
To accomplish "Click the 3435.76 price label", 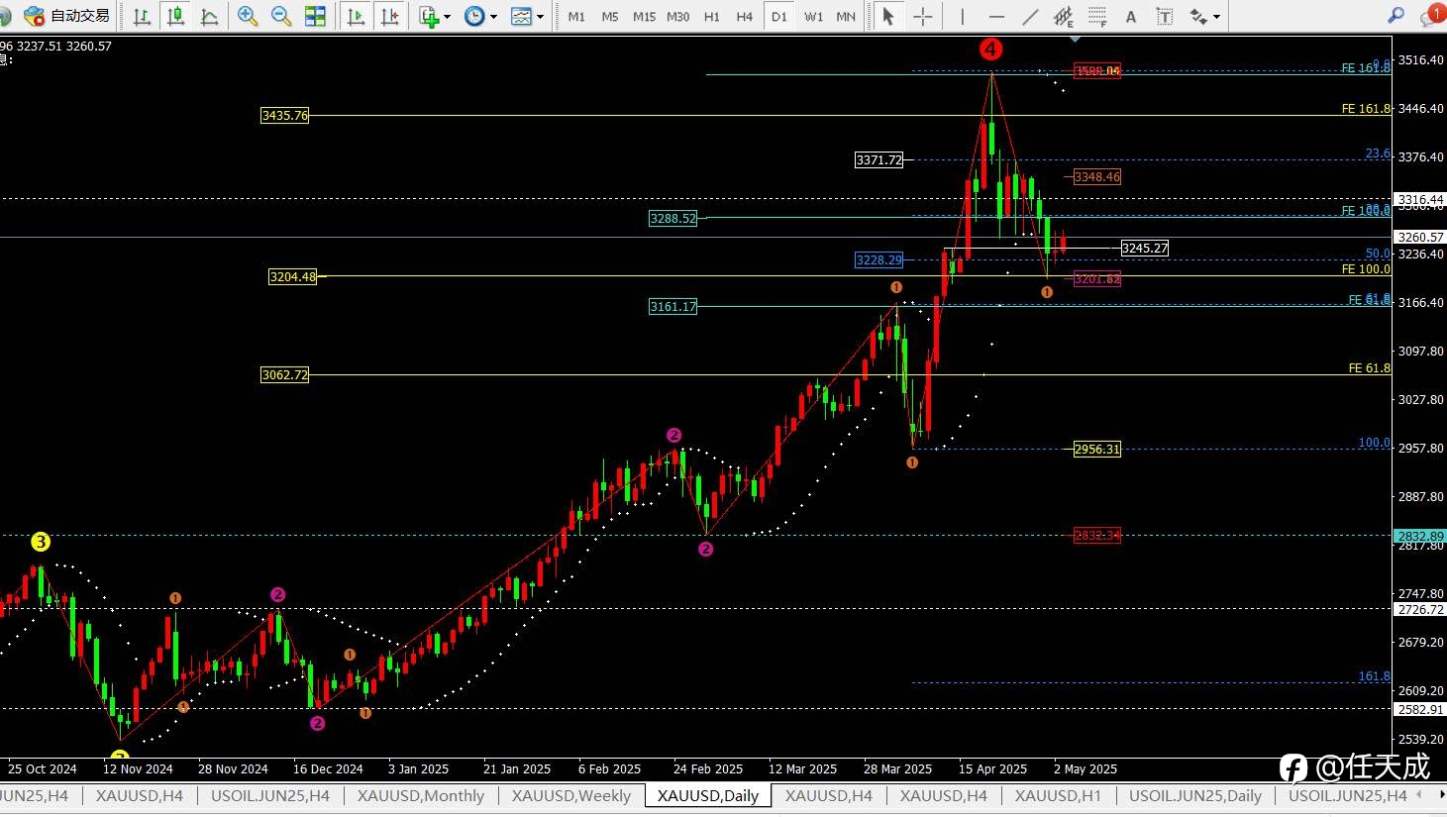I will coord(284,116).
